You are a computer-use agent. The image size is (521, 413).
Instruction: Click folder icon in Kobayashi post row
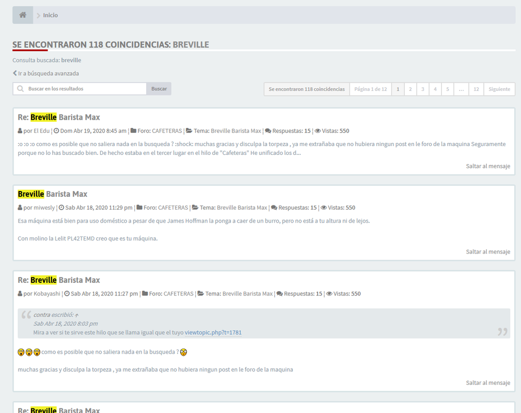145,294
